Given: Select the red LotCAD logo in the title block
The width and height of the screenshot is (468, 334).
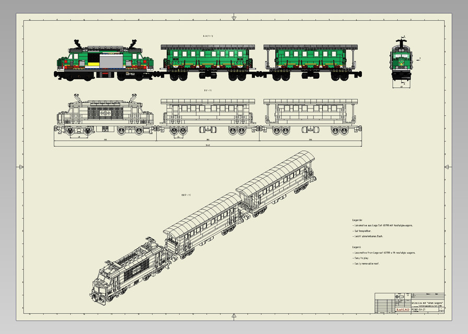Looking at the screenshot, I should click(403, 310).
